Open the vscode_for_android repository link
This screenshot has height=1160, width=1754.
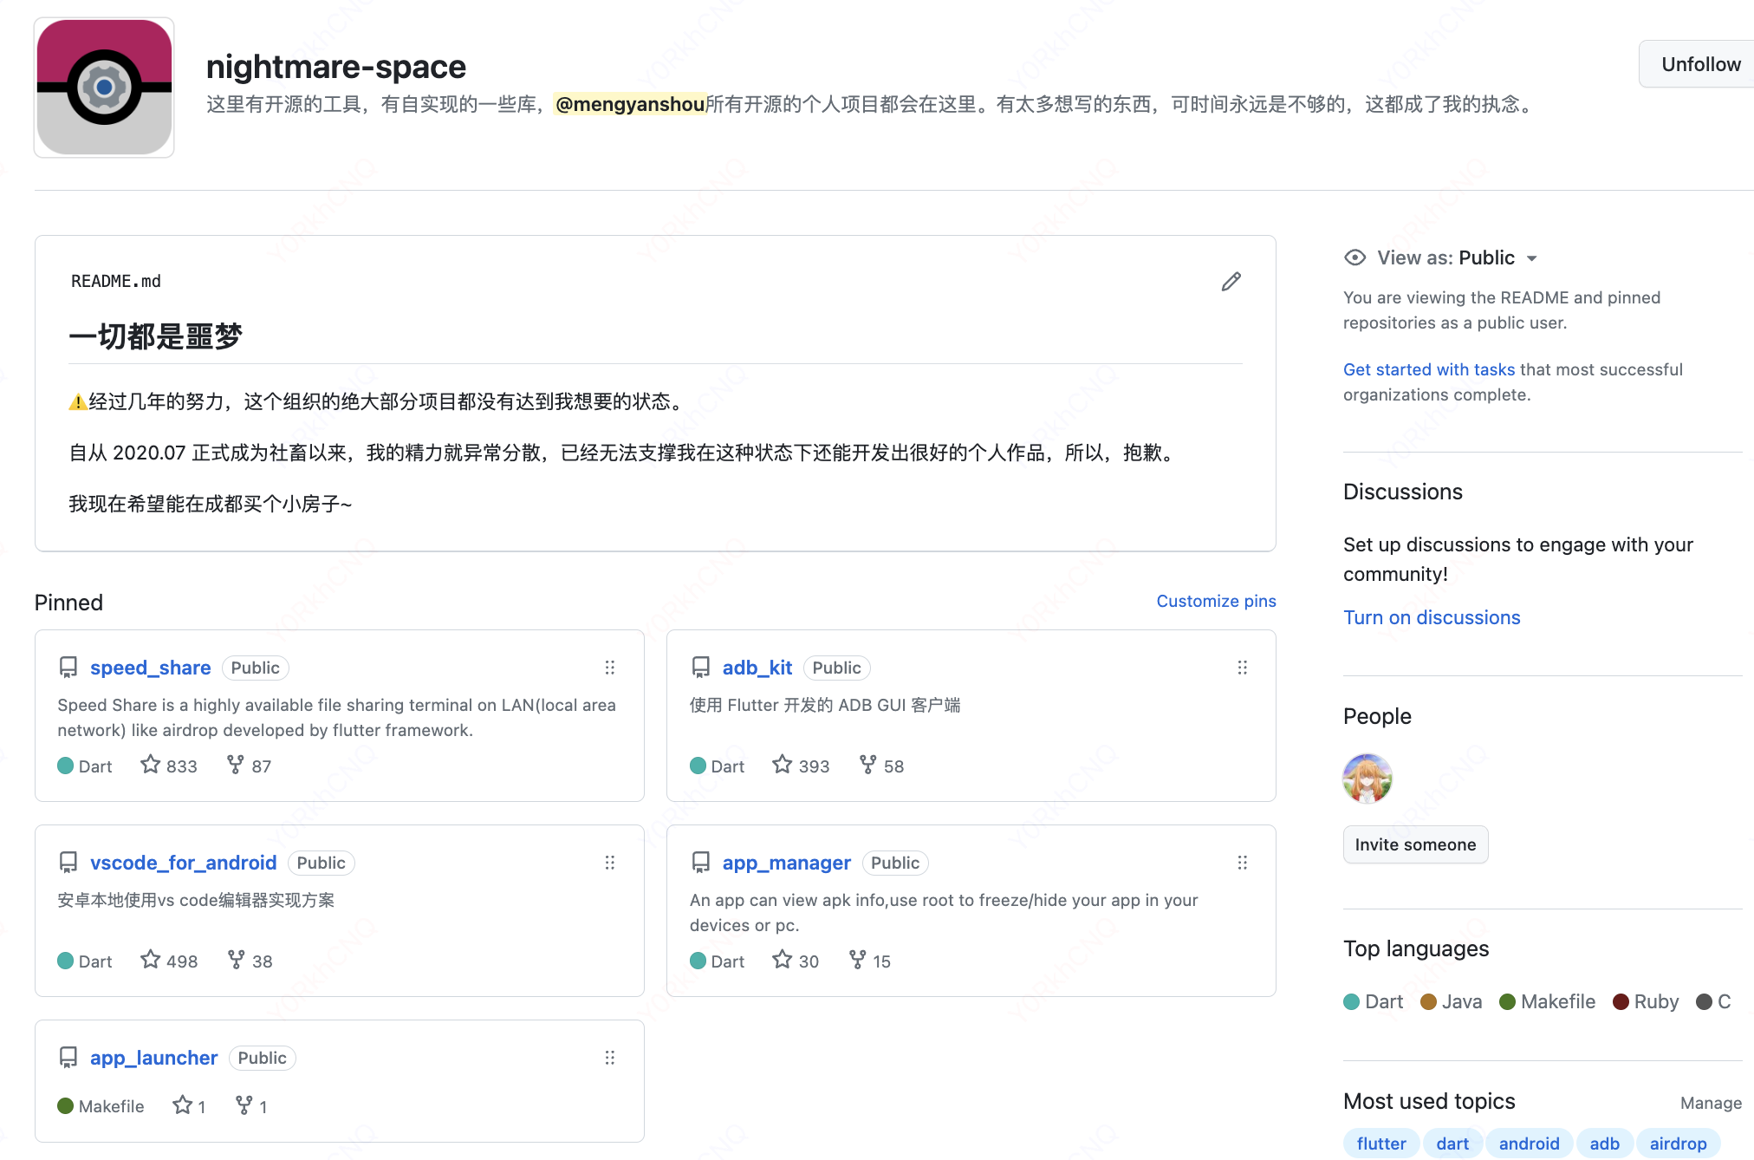click(x=183, y=863)
